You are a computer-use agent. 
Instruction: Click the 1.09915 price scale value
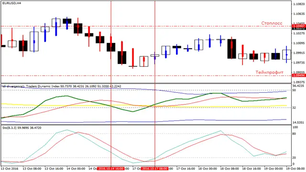[x=299, y=53]
